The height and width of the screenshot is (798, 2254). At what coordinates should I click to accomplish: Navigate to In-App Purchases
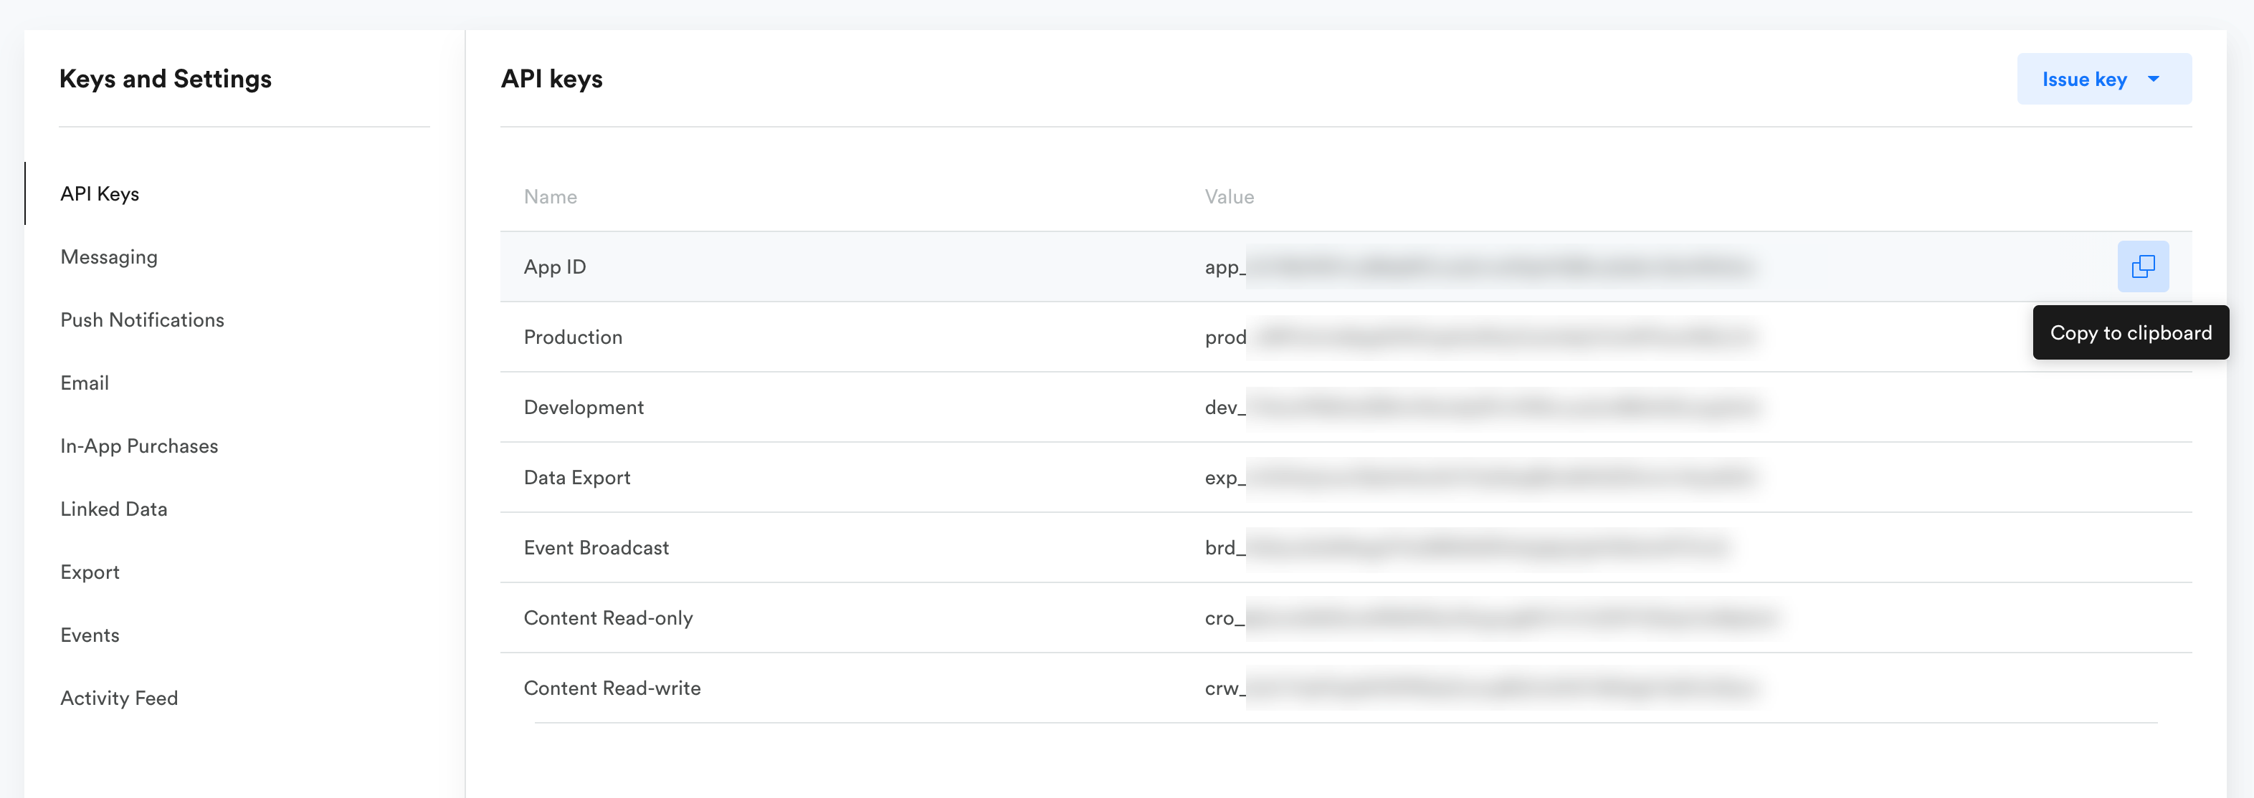point(138,446)
